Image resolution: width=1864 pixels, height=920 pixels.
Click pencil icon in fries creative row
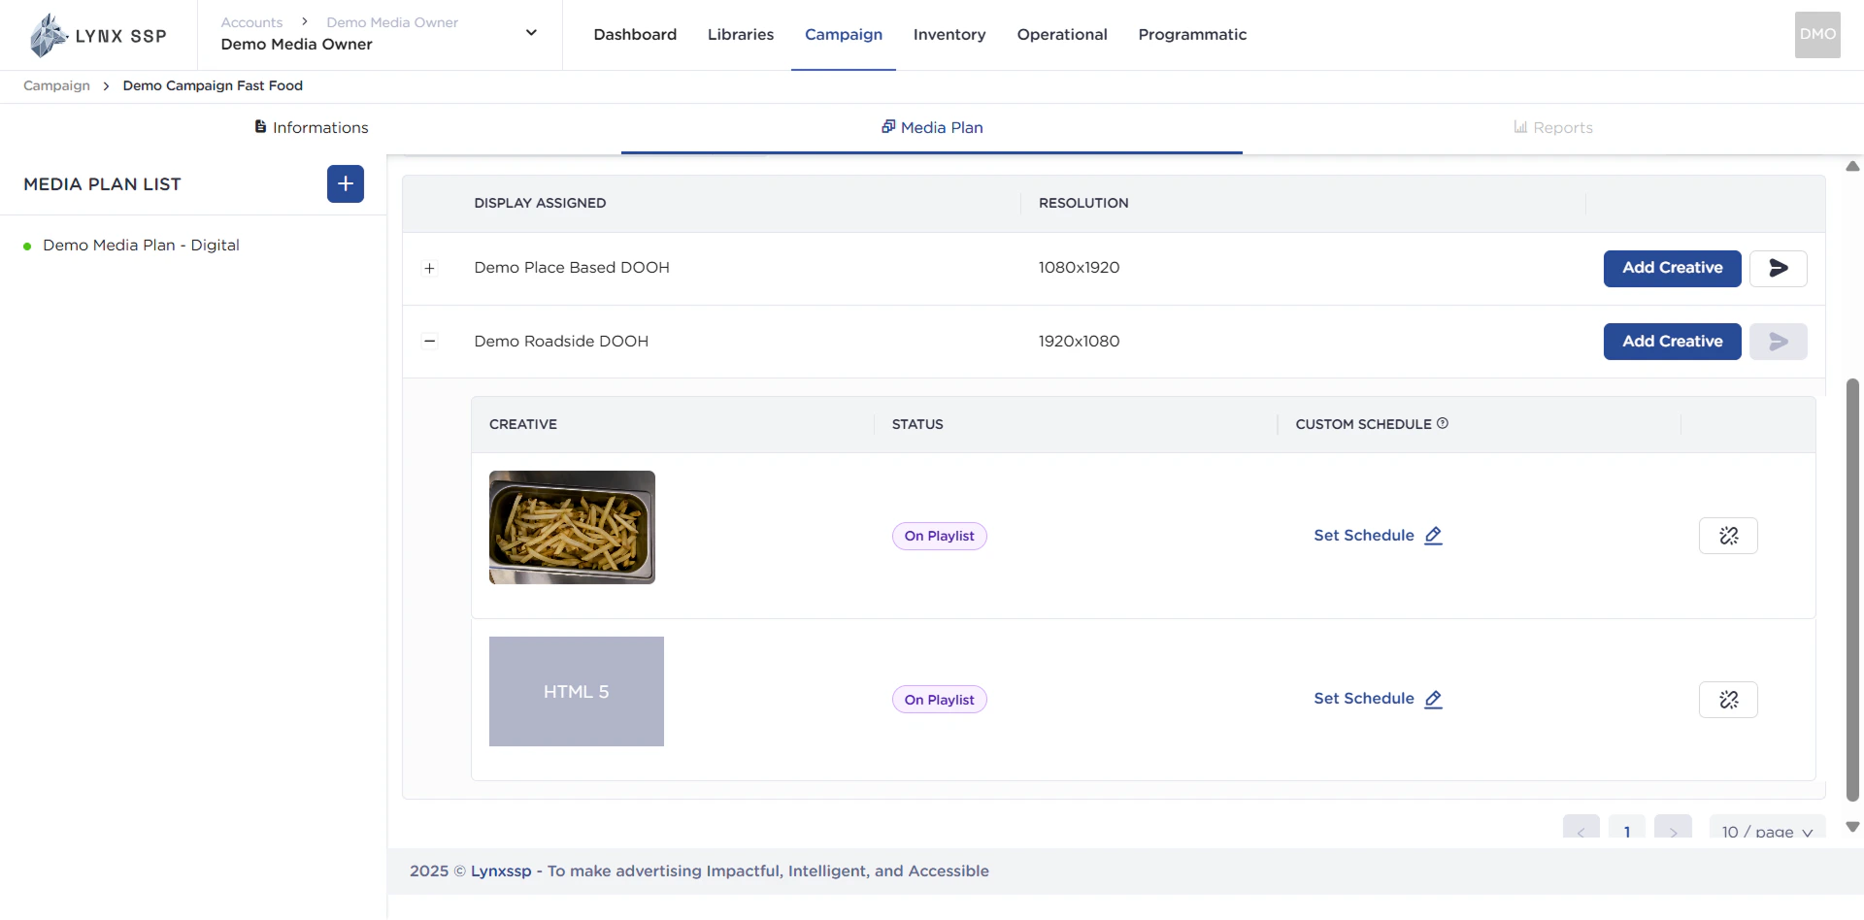(1433, 536)
